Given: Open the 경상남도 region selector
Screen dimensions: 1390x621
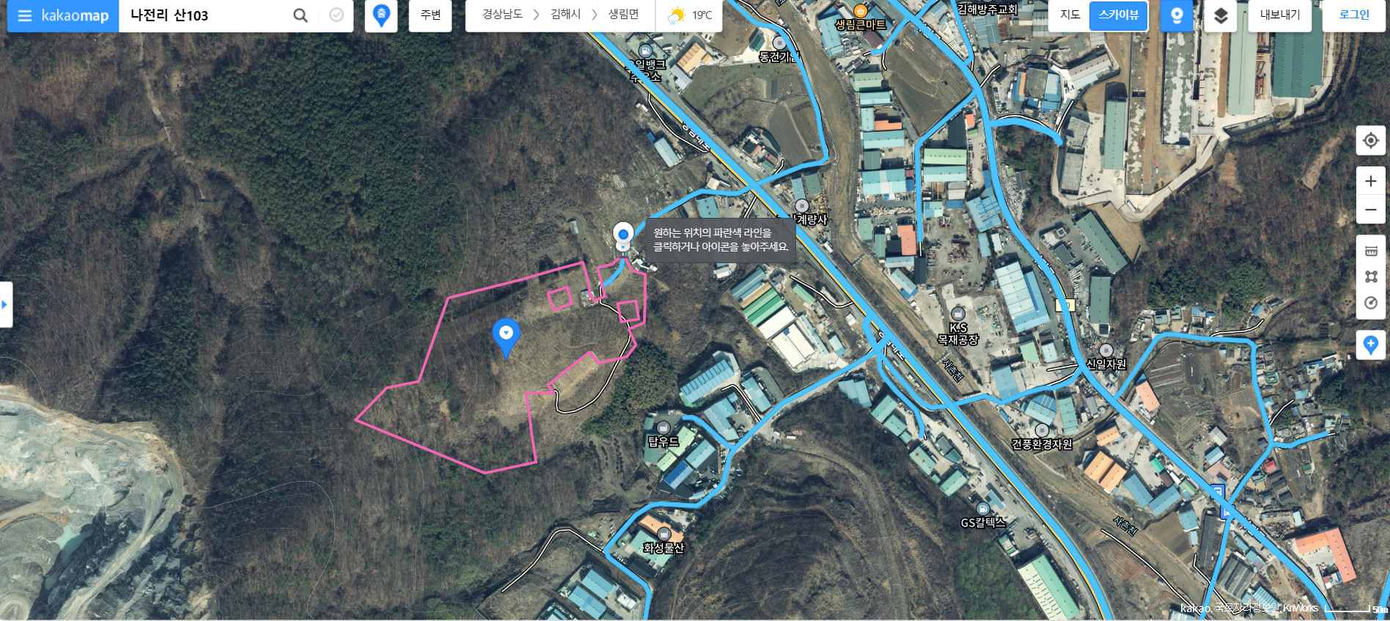Looking at the screenshot, I should pyautogui.click(x=502, y=15).
